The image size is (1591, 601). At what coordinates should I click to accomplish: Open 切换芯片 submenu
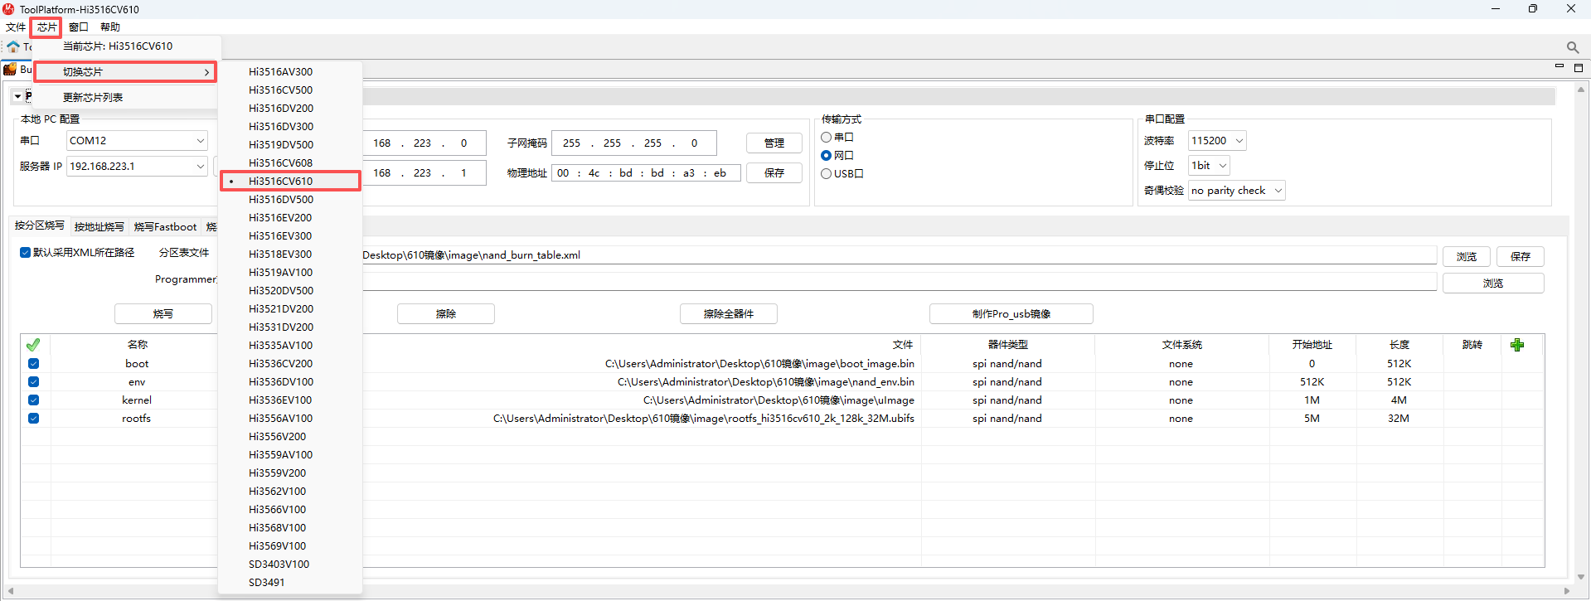pos(125,72)
